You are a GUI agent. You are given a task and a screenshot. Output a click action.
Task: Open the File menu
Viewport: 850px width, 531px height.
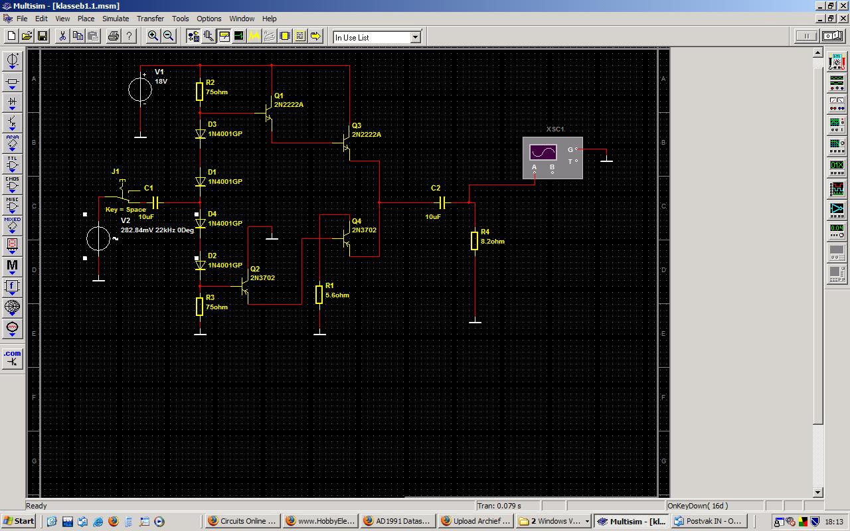(x=22, y=19)
